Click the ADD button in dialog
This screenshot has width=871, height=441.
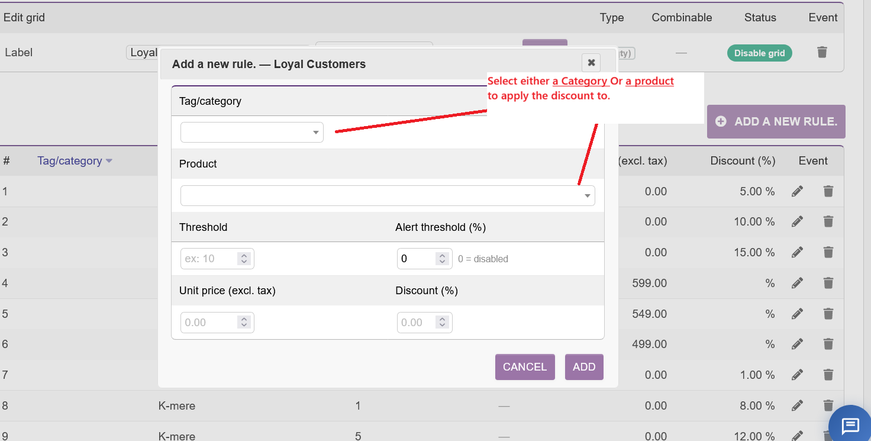click(584, 367)
